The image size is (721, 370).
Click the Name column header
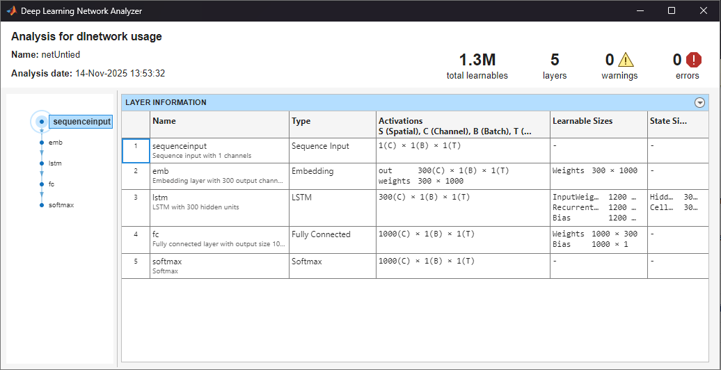click(x=219, y=124)
